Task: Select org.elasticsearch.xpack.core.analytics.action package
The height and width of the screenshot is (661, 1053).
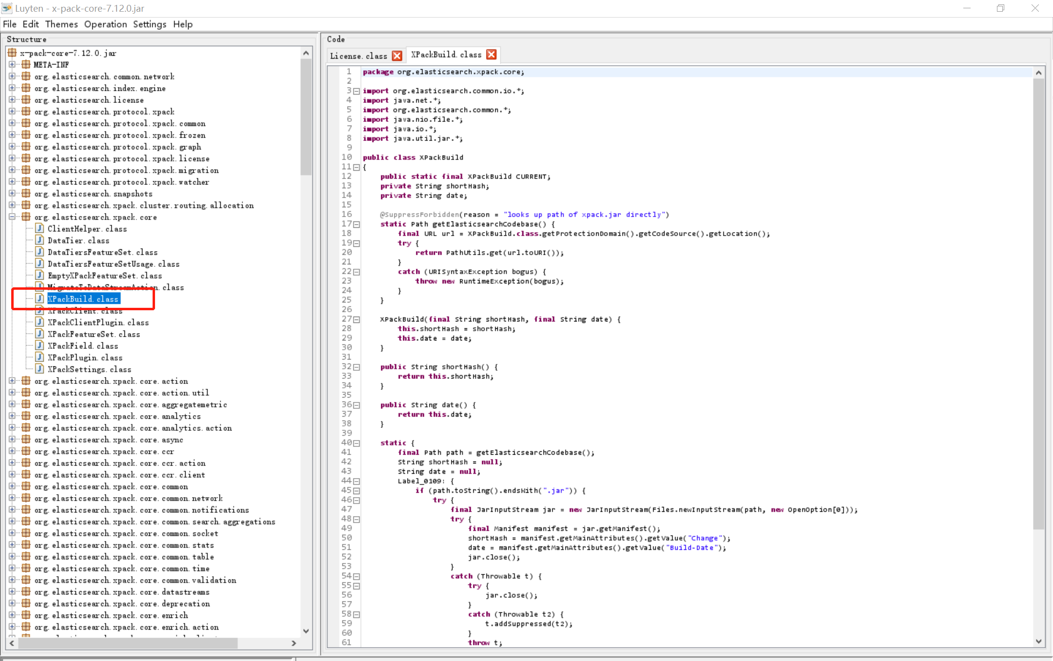Action: tap(133, 428)
